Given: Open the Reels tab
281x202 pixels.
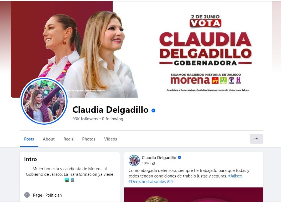Looking at the screenshot, I should click(x=68, y=139).
